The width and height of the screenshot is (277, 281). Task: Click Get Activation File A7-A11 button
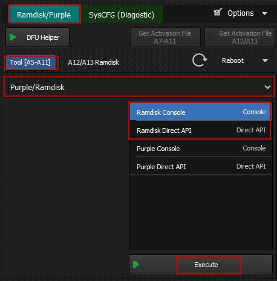pos(165,37)
